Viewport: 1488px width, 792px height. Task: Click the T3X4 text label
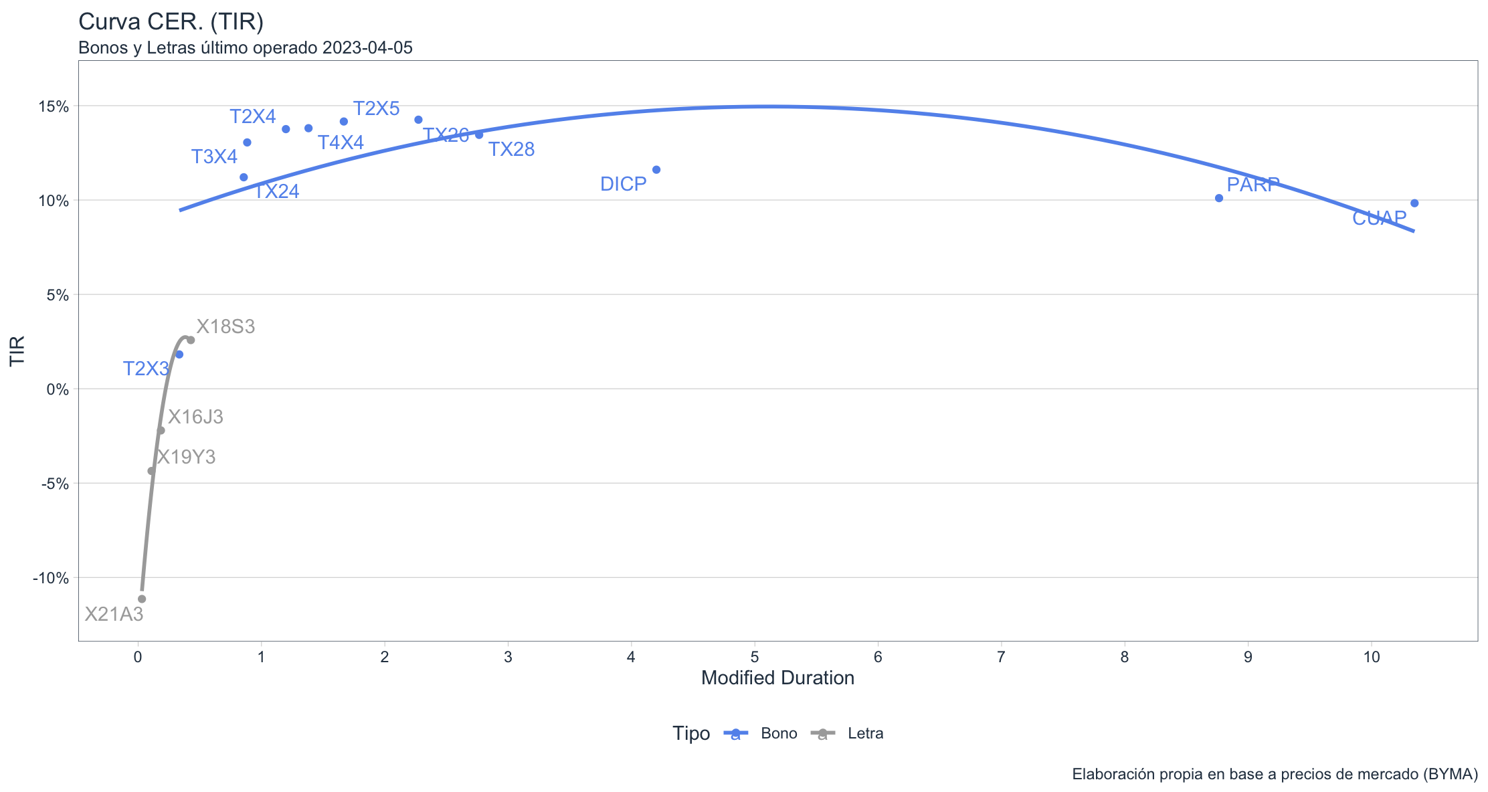coord(214,157)
